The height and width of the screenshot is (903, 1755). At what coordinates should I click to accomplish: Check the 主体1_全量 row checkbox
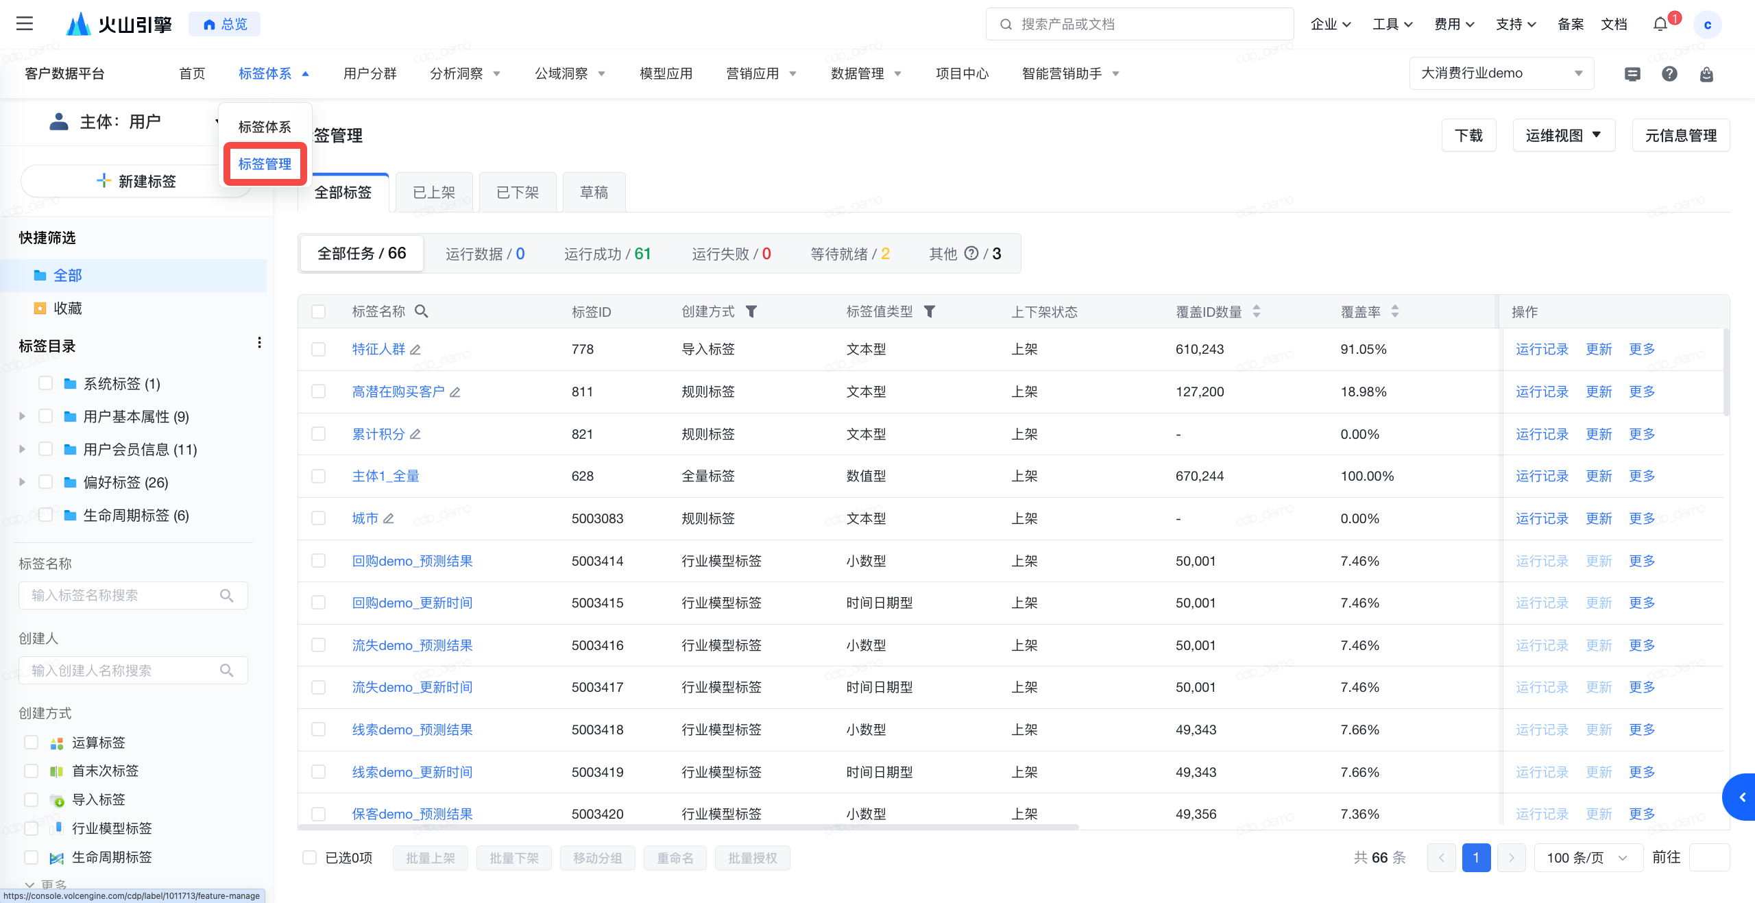pos(319,476)
